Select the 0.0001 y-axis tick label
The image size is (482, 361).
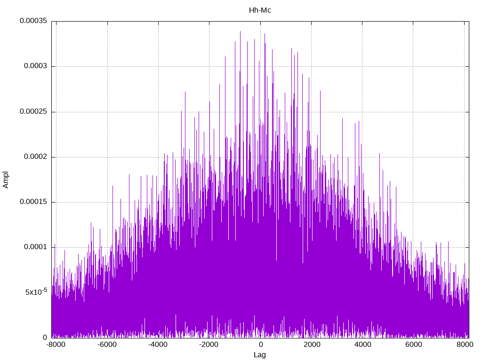click(x=35, y=247)
